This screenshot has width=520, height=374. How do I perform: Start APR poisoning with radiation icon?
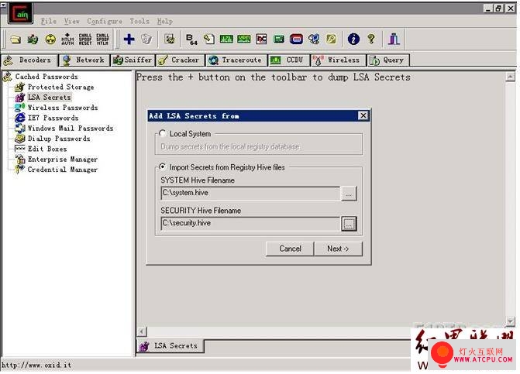tap(50, 39)
